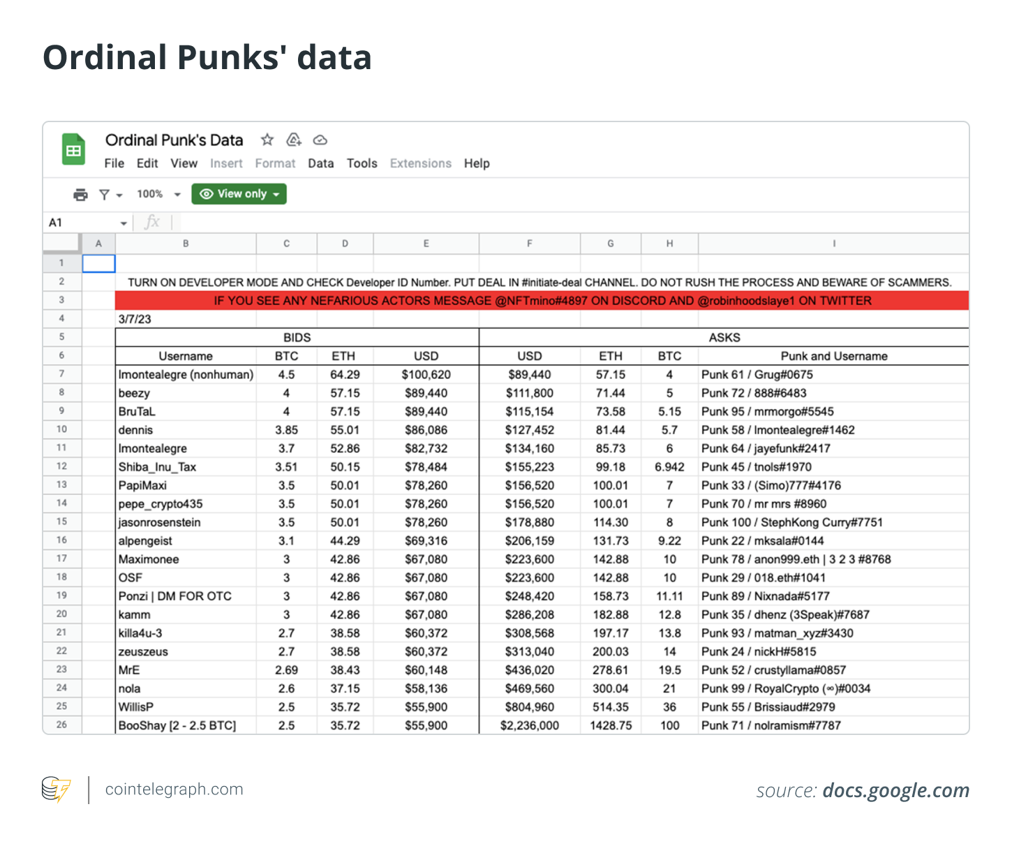Select ask USD cell $804,960
The image size is (1012, 846).
coord(530,706)
